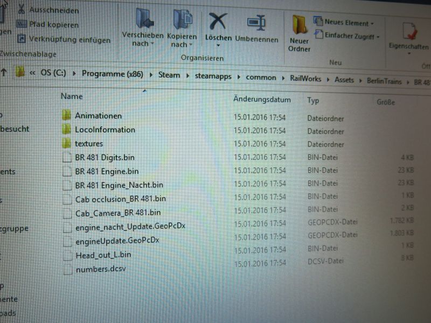Click date cell of Animationen row

(x=260, y=117)
